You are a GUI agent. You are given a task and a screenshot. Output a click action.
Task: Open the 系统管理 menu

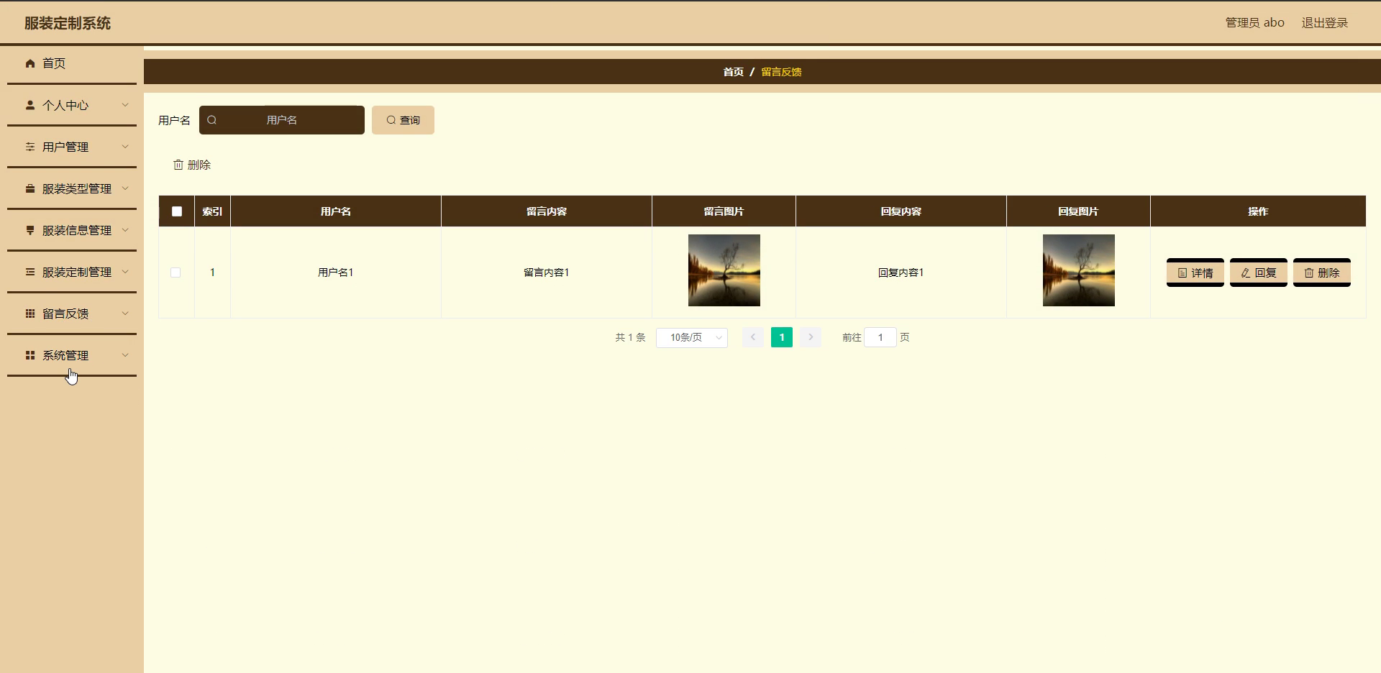[72, 355]
